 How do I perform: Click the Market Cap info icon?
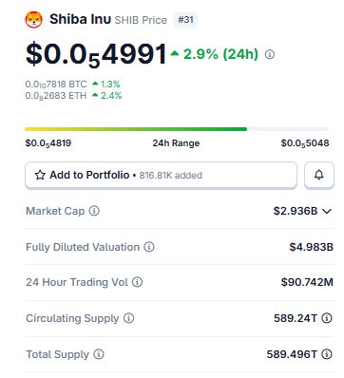[94, 211]
